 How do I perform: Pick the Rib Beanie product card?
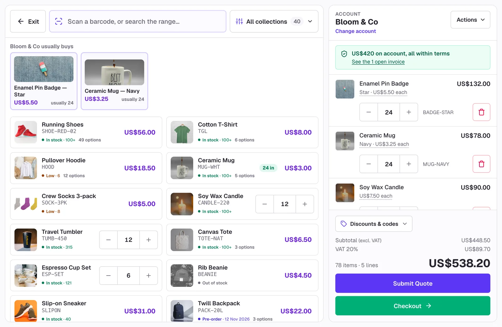[x=242, y=276]
